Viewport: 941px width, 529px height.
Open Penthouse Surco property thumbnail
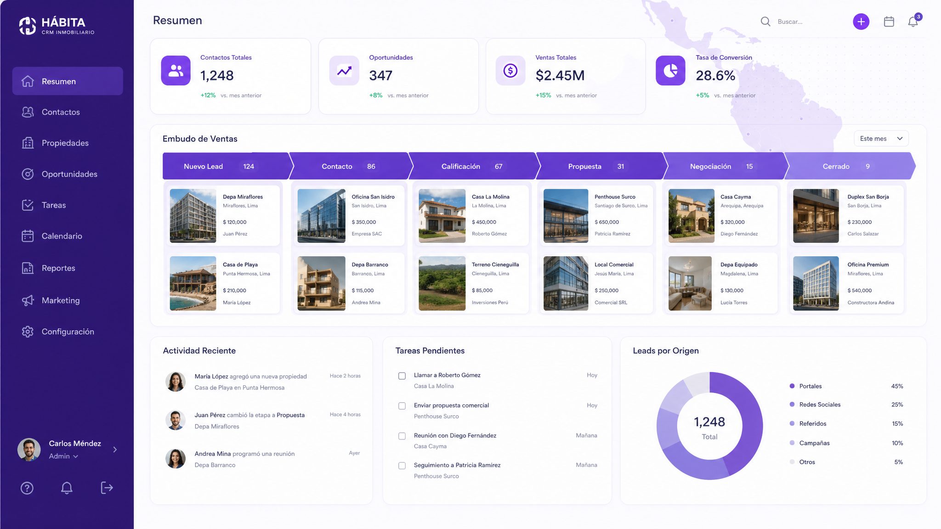(566, 216)
